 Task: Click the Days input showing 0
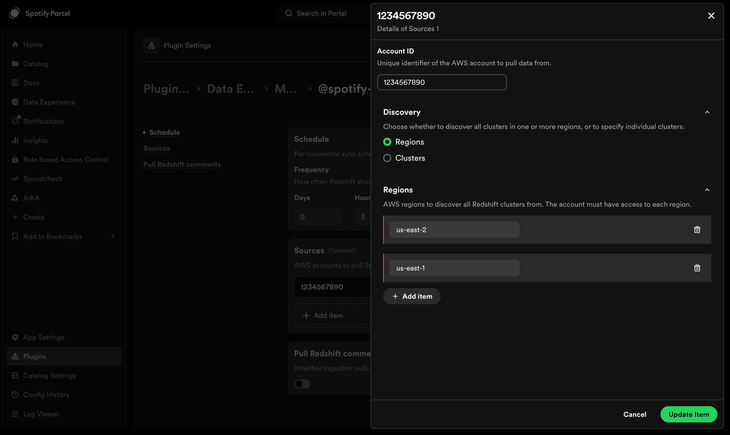point(318,217)
